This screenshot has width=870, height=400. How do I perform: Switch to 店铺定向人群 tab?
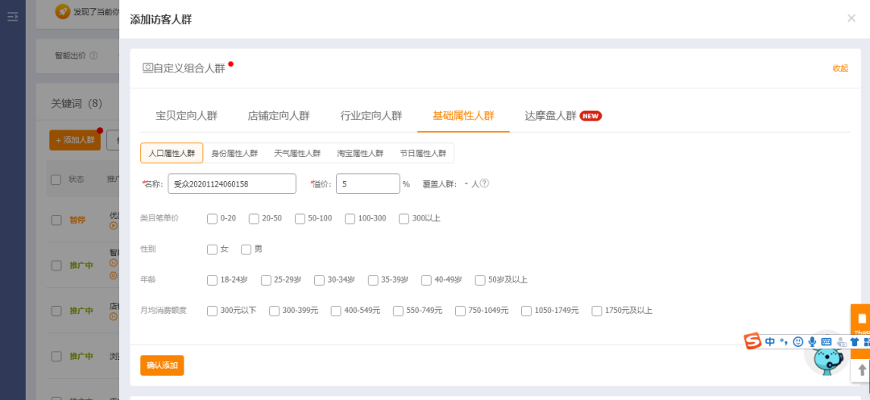tap(279, 116)
